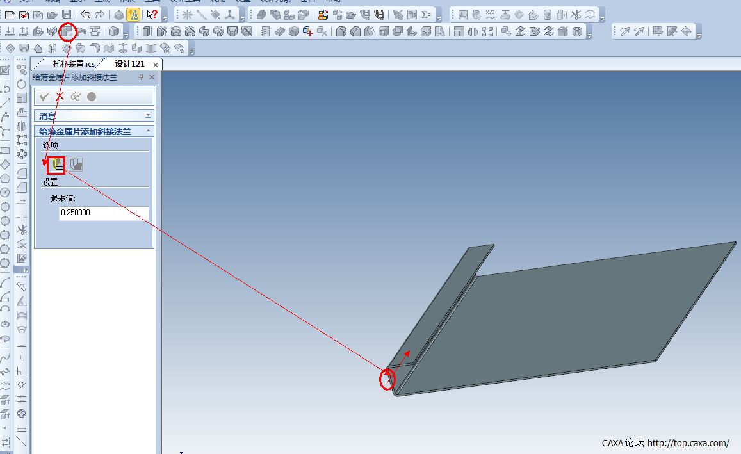Click the 退步值 input field

[104, 213]
